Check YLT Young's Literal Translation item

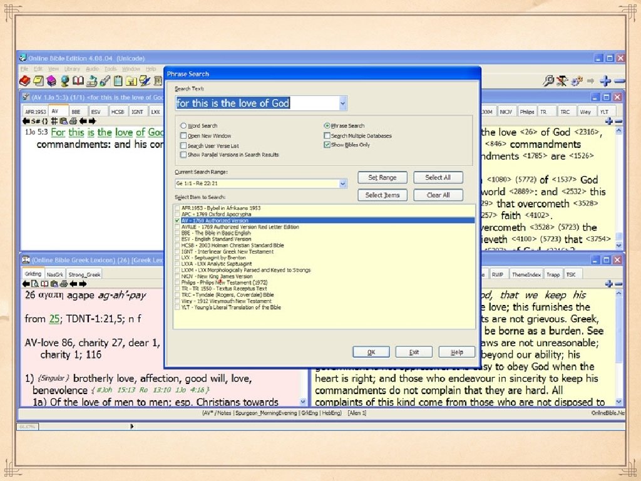point(177,307)
